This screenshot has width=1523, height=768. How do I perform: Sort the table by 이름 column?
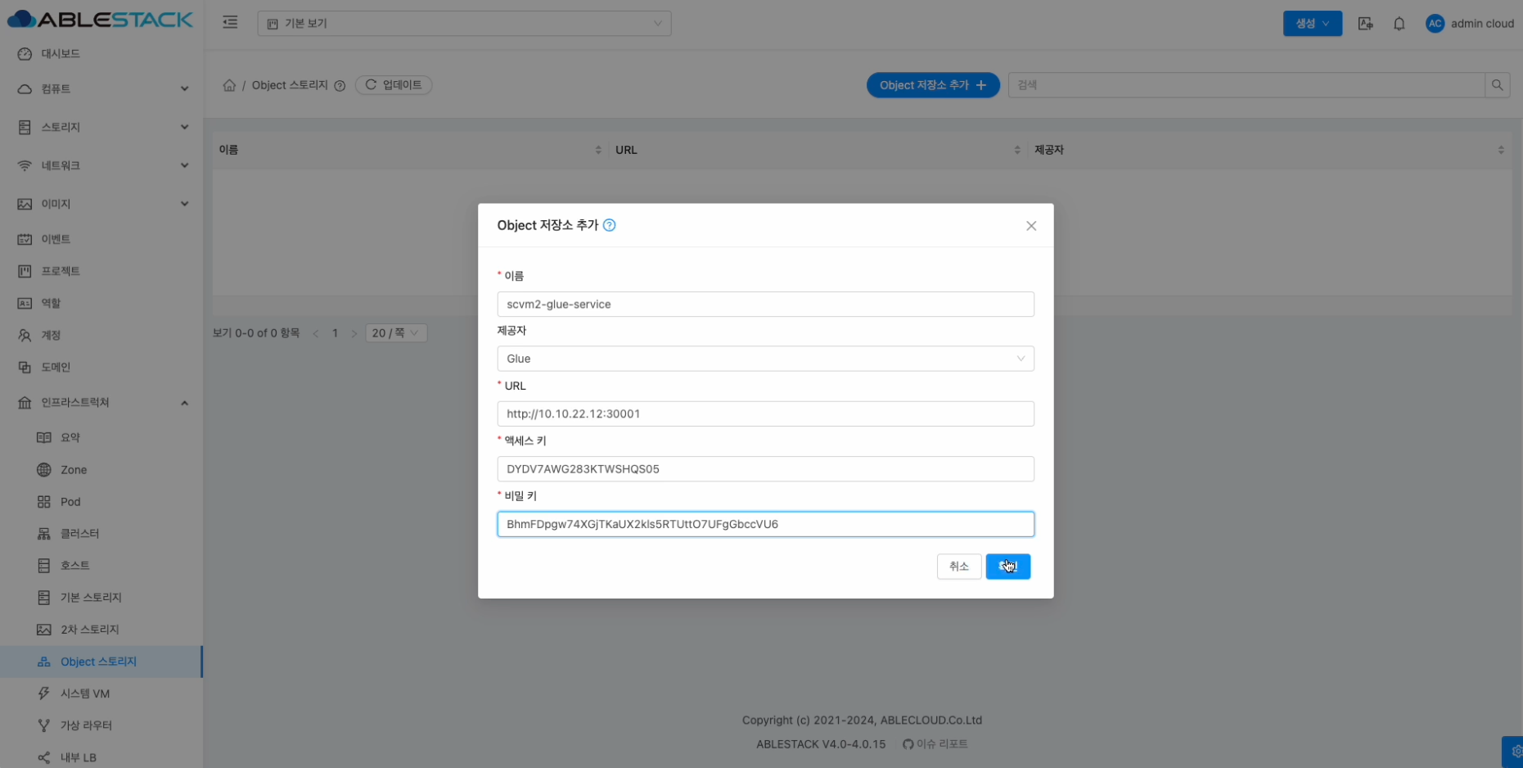pyautogui.click(x=598, y=150)
